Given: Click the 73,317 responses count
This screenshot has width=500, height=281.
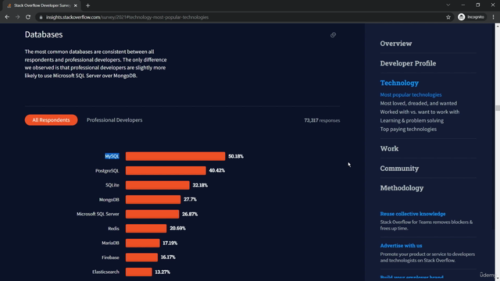Looking at the screenshot, I should pos(322,120).
